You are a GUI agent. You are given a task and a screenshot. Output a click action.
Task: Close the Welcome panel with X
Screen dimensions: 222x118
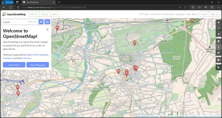coord(47,29)
